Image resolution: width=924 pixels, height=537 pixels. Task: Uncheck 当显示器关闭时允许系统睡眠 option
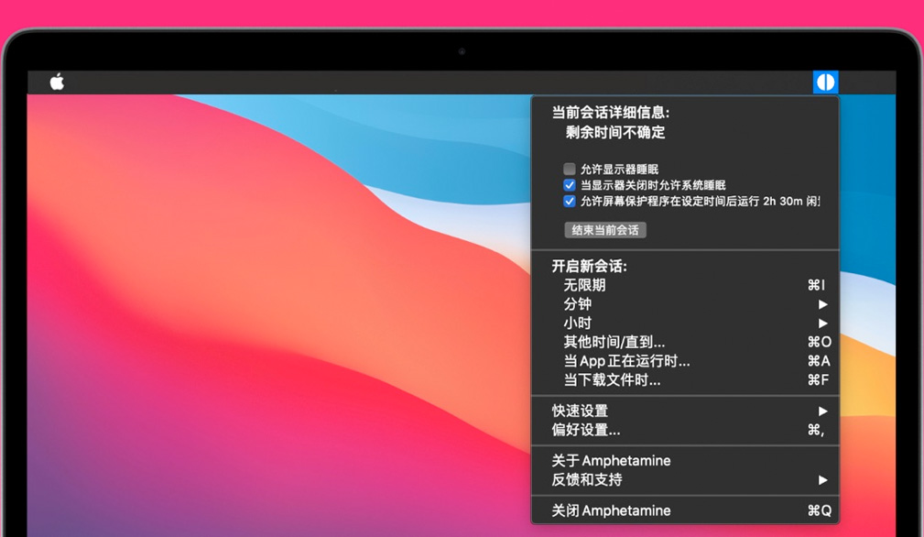570,185
